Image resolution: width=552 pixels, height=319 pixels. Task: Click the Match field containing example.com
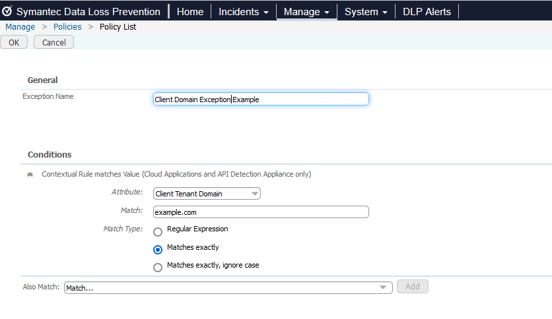(x=260, y=212)
